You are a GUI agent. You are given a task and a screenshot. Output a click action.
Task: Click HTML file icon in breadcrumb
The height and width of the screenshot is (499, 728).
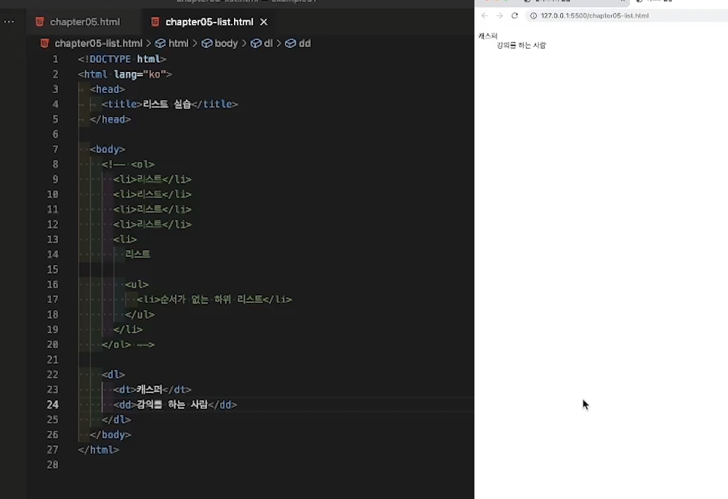click(44, 43)
